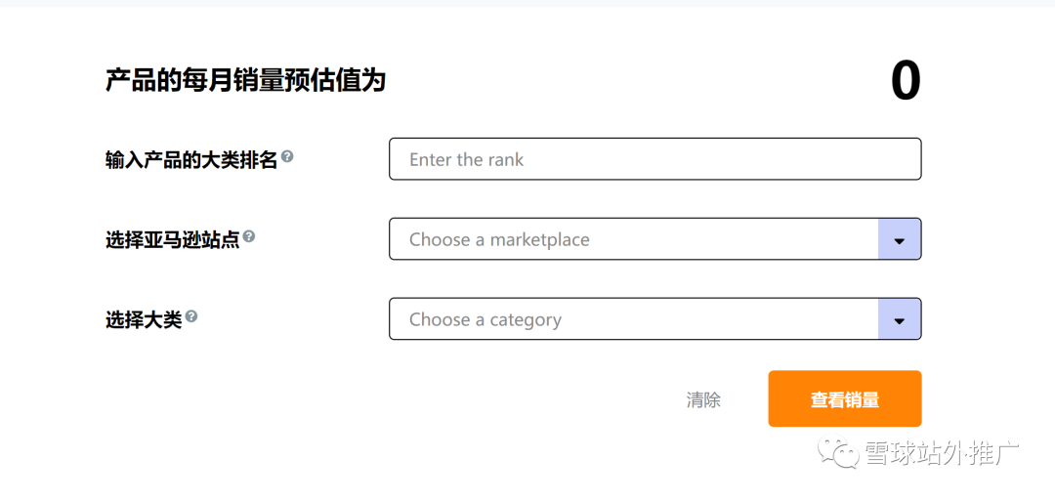Expand the category dropdown arrow
Screen dimensions: 1055x500
pyautogui.click(x=900, y=319)
